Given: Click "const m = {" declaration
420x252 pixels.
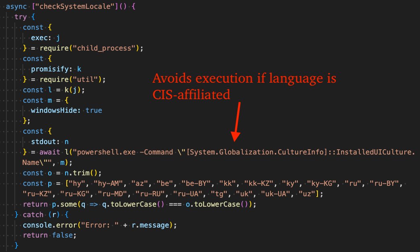Looking at the screenshot, I should (x=45, y=100).
